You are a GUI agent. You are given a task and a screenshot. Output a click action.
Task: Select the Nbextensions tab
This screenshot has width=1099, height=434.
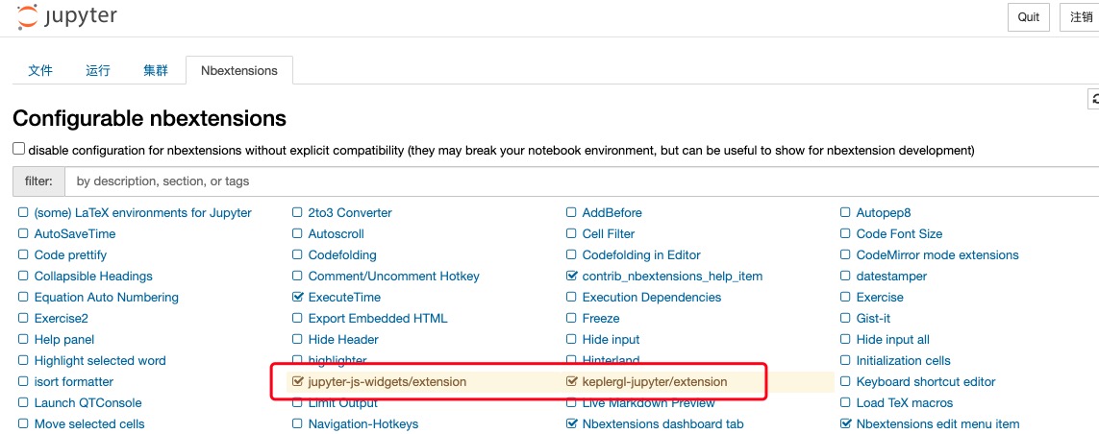(239, 71)
